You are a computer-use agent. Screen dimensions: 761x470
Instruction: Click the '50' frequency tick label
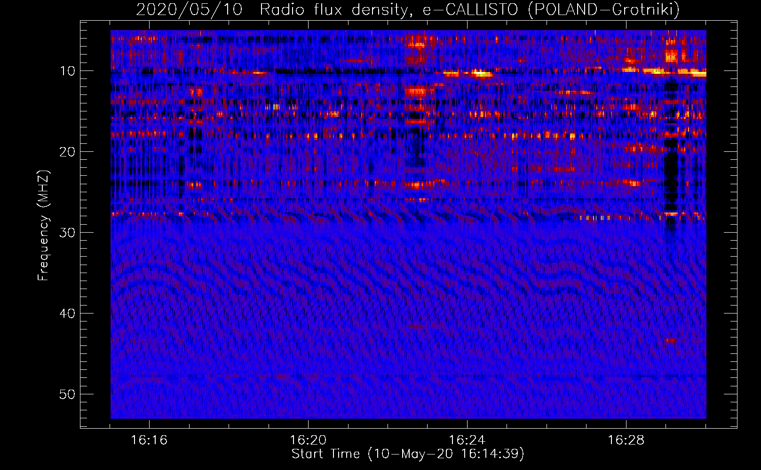[67, 394]
